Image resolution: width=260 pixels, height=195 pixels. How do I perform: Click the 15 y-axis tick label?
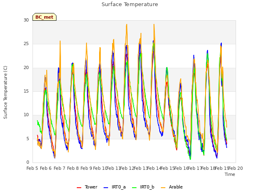pos(26,91)
